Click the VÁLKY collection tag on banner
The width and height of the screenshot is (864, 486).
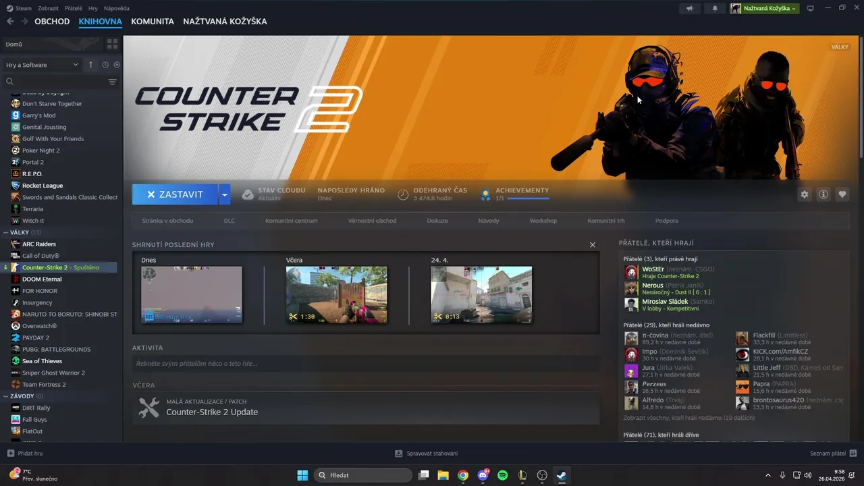point(840,47)
